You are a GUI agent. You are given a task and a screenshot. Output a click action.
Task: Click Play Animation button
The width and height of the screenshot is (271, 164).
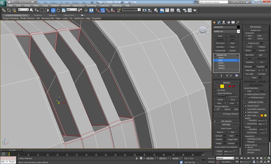click(x=245, y=158)
